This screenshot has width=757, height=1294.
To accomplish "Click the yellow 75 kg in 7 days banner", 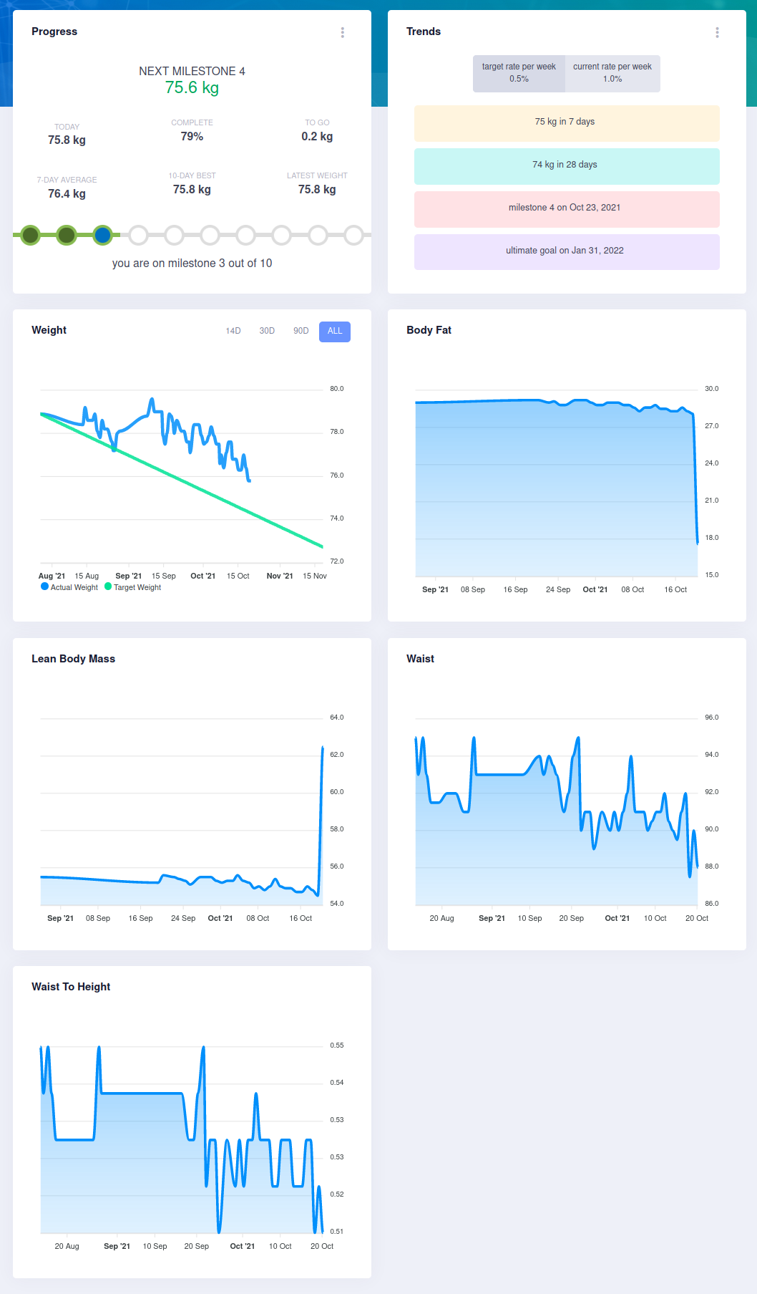I will pos(567,122).
